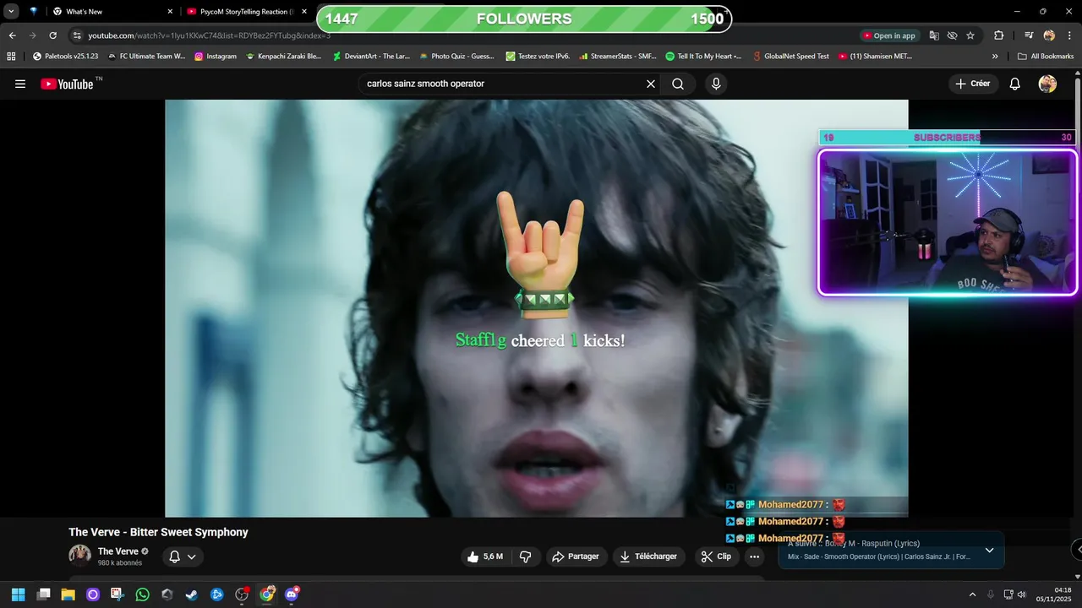The height and width of the screenshot is (608, 1082).
Task: Open Google Translate icon in address bar
Action: point(934,35)
